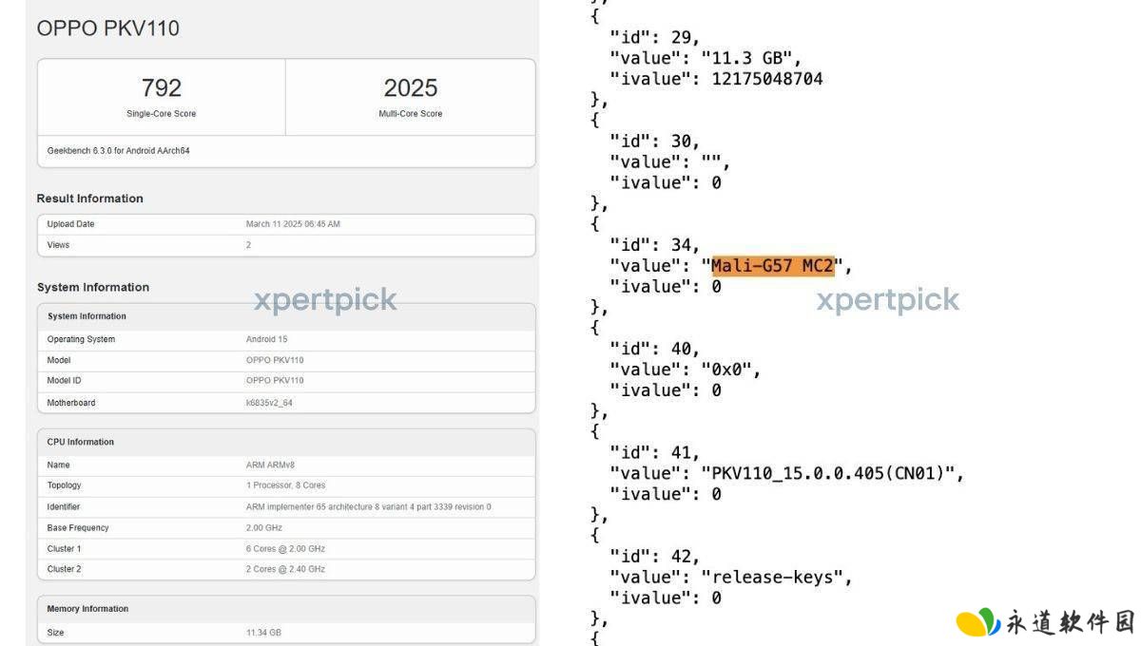Click the Single-Core Score label
The width and height of the screenshot is (1141, 646).
click(x=162, y=114)
